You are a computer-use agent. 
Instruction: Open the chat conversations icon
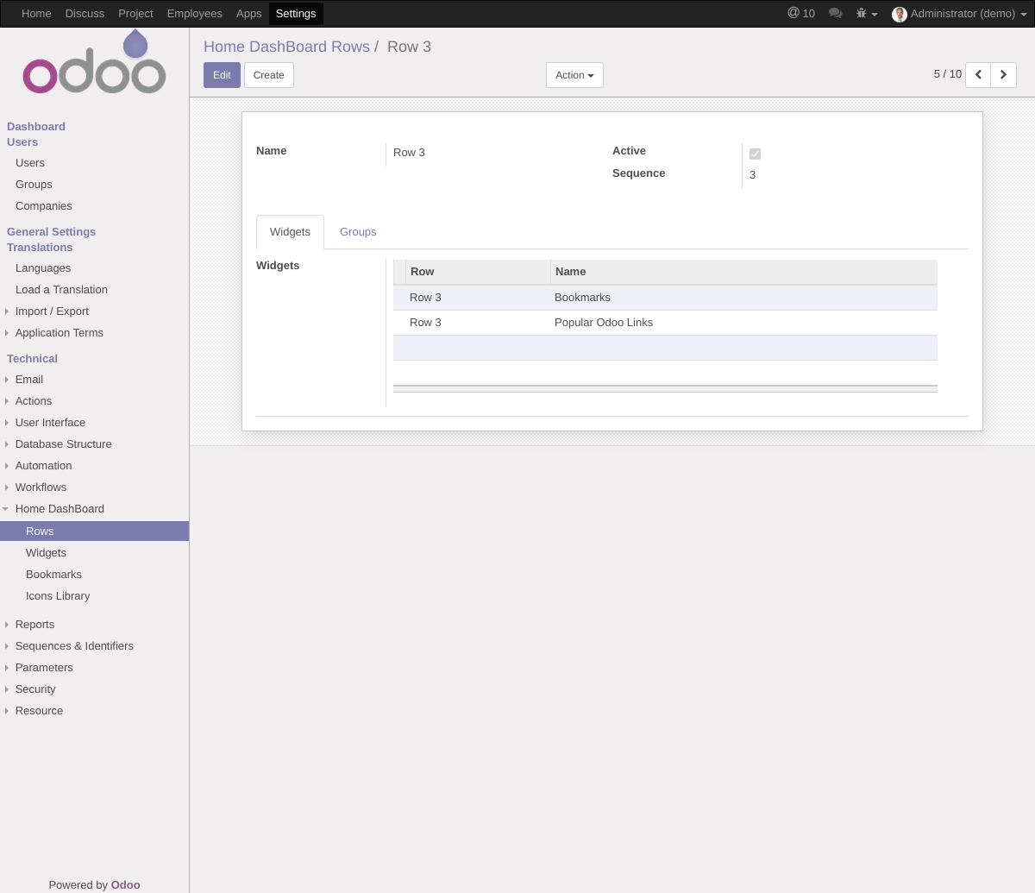click(835, 13)
